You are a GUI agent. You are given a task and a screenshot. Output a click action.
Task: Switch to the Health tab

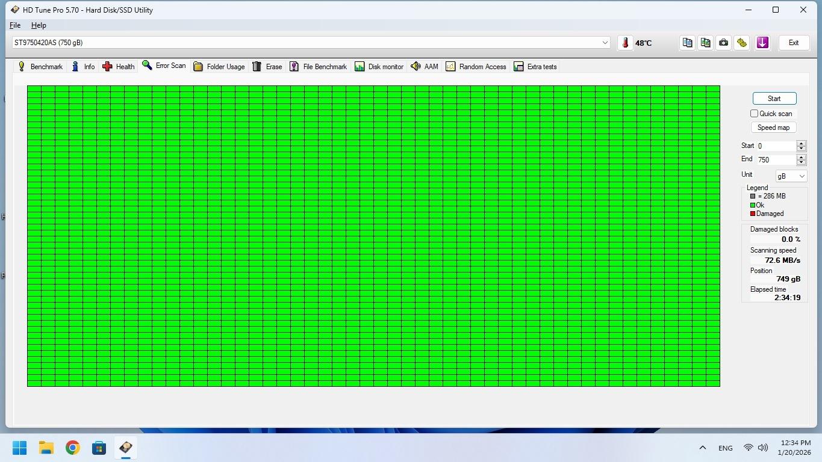(118, 66)
